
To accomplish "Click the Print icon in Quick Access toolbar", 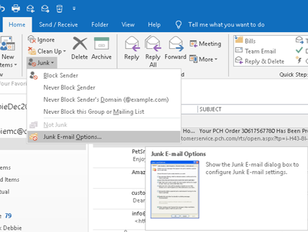I will point(16,9).
